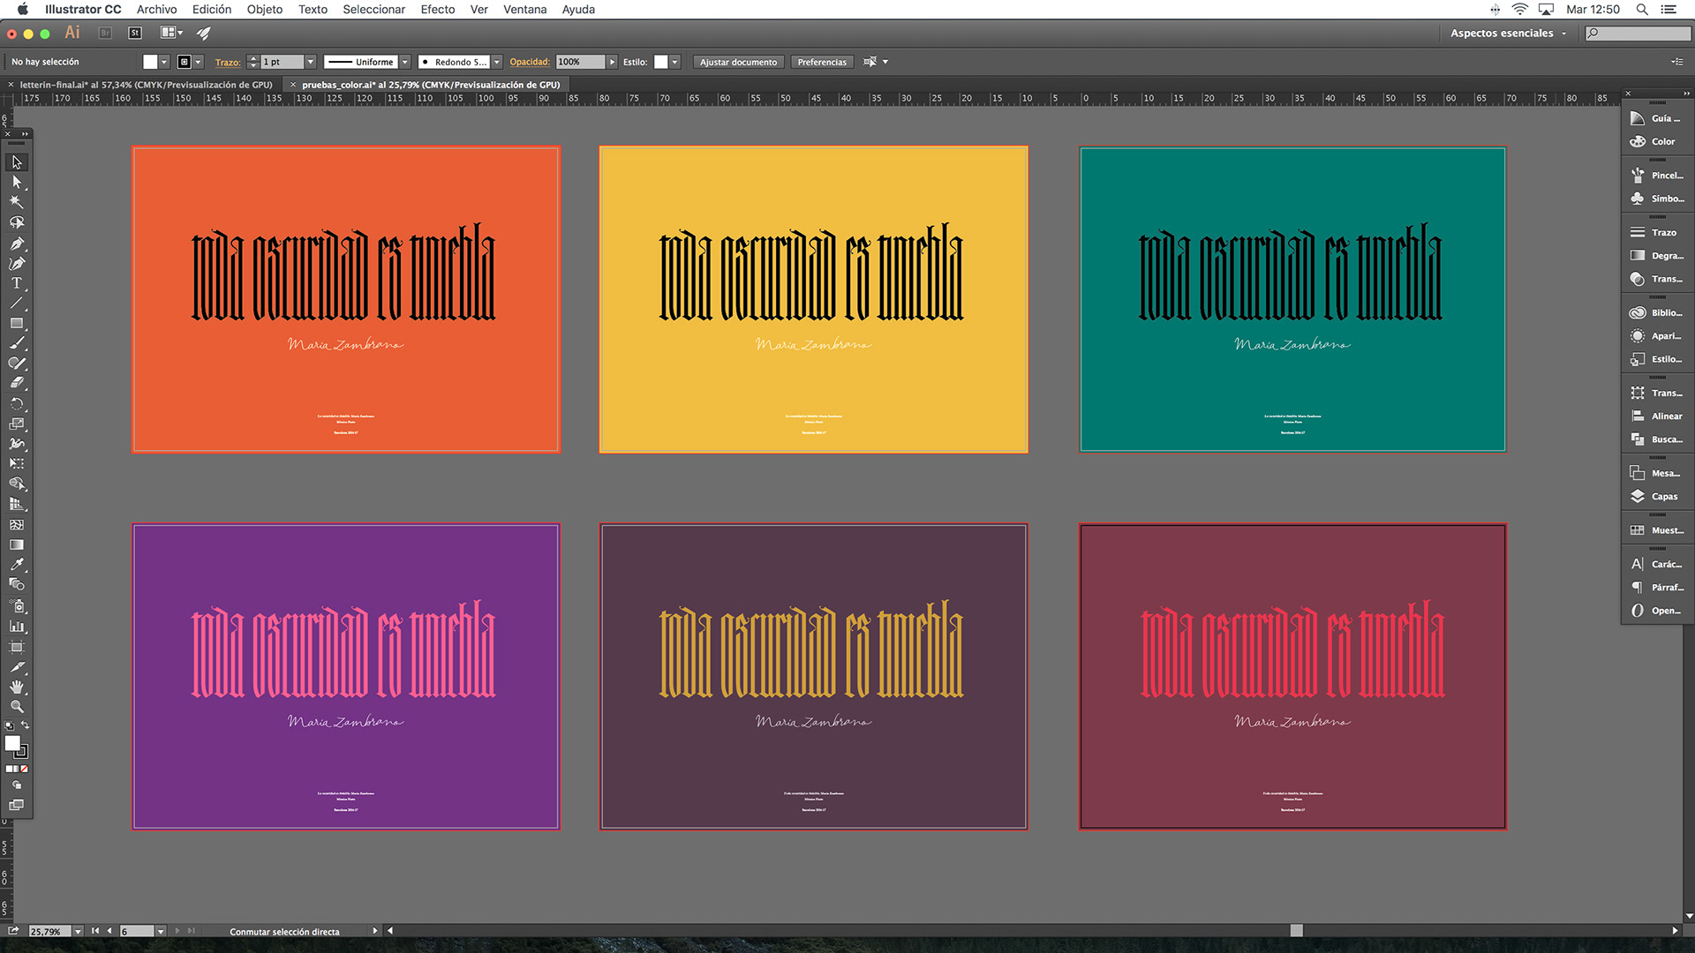Screen dimensions: 1695x953
Task: Click the Preferencias button
Action: (821, 62)
